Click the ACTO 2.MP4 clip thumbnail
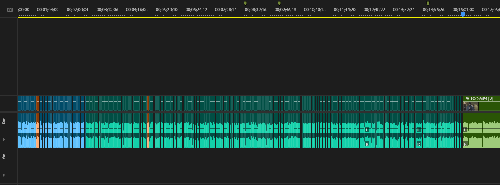 (x=471, y=106)
